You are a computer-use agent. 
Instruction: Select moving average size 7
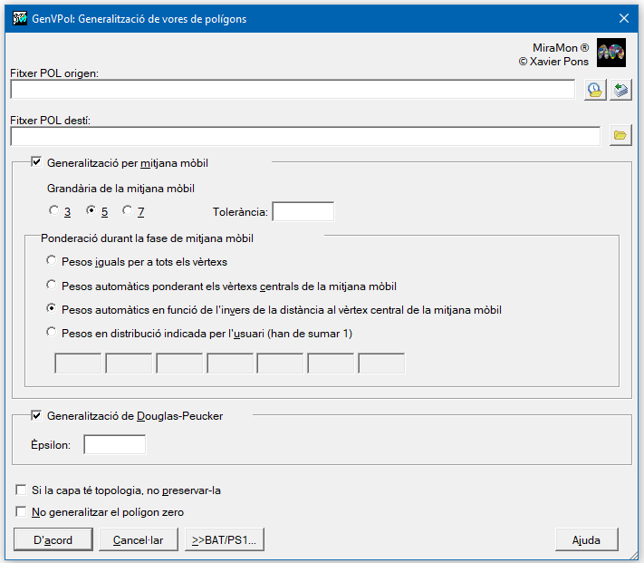tap(128, 210)
